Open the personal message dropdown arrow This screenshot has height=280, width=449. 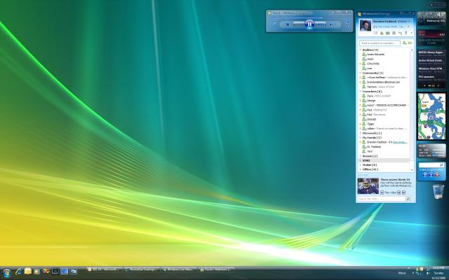[408, 27]
